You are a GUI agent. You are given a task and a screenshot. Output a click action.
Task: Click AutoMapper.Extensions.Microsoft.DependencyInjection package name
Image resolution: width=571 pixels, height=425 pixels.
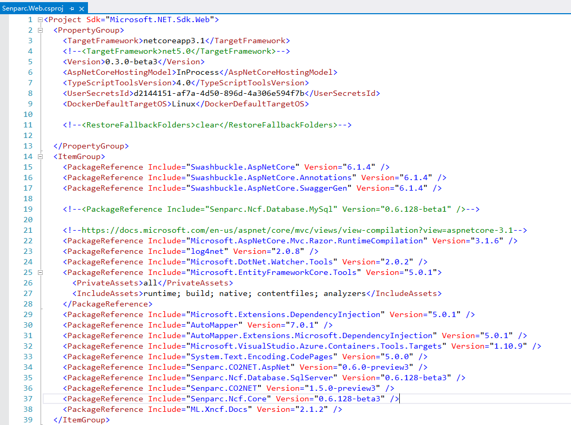click(x=311, y=336)
